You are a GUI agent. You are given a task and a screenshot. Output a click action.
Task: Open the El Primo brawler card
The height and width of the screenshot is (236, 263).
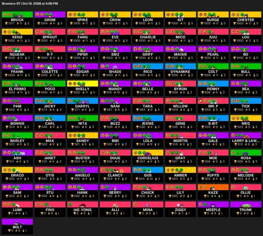point(17,87)
